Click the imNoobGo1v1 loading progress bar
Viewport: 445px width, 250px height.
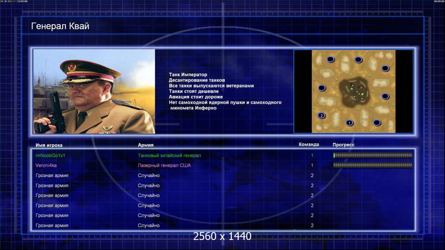372,155
